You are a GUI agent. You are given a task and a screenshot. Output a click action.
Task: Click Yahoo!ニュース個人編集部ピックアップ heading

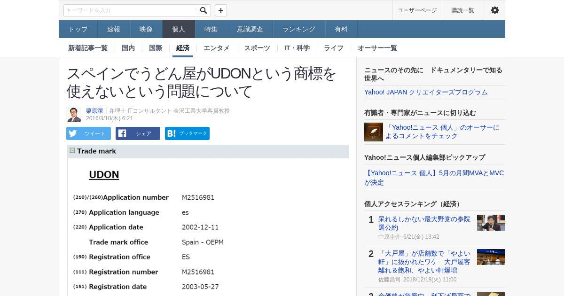pos(425,157)
